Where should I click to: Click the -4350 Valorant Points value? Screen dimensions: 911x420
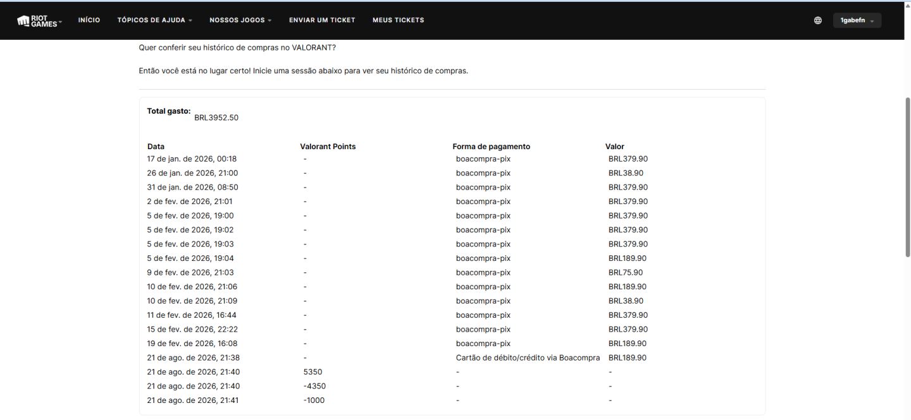(x=314, y=387)
